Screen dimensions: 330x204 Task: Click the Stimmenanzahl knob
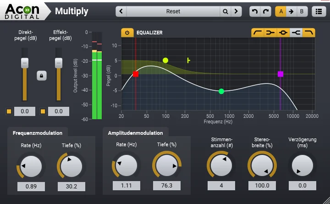point(221,165)
